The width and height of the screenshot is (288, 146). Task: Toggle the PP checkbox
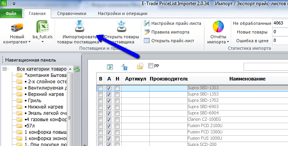151,66
